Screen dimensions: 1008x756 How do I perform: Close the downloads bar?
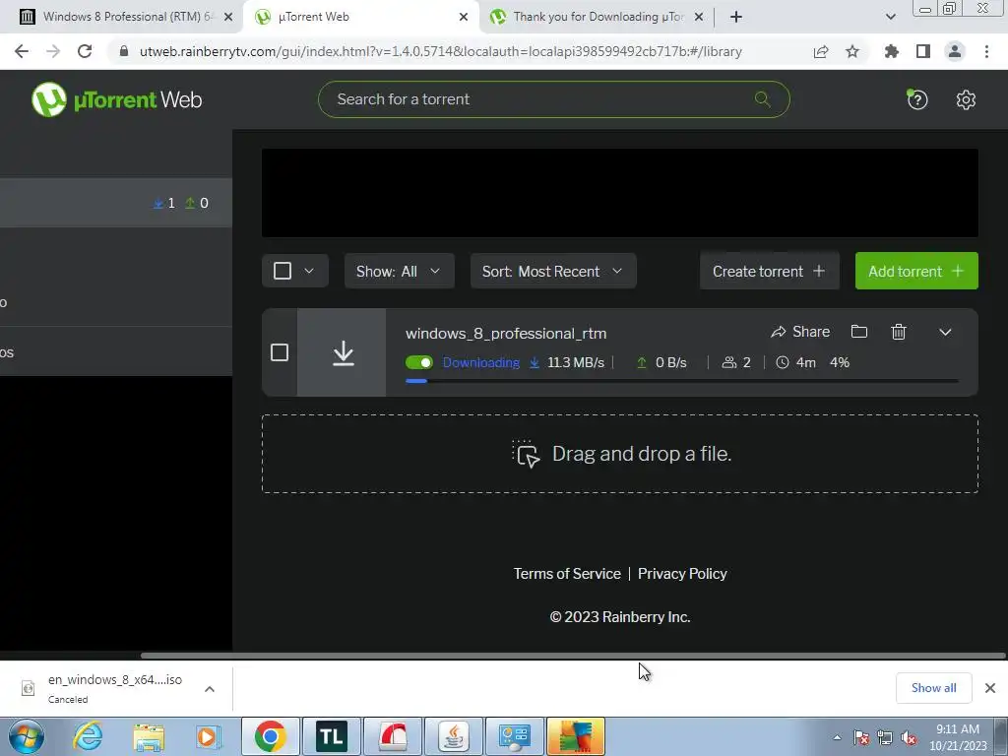click(x=990, y=688)
